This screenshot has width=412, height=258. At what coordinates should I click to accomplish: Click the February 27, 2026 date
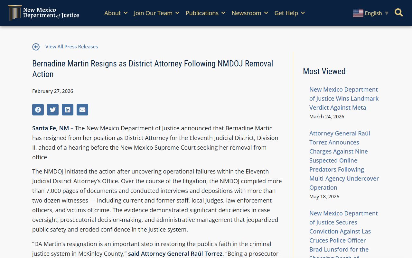[52, 91]
